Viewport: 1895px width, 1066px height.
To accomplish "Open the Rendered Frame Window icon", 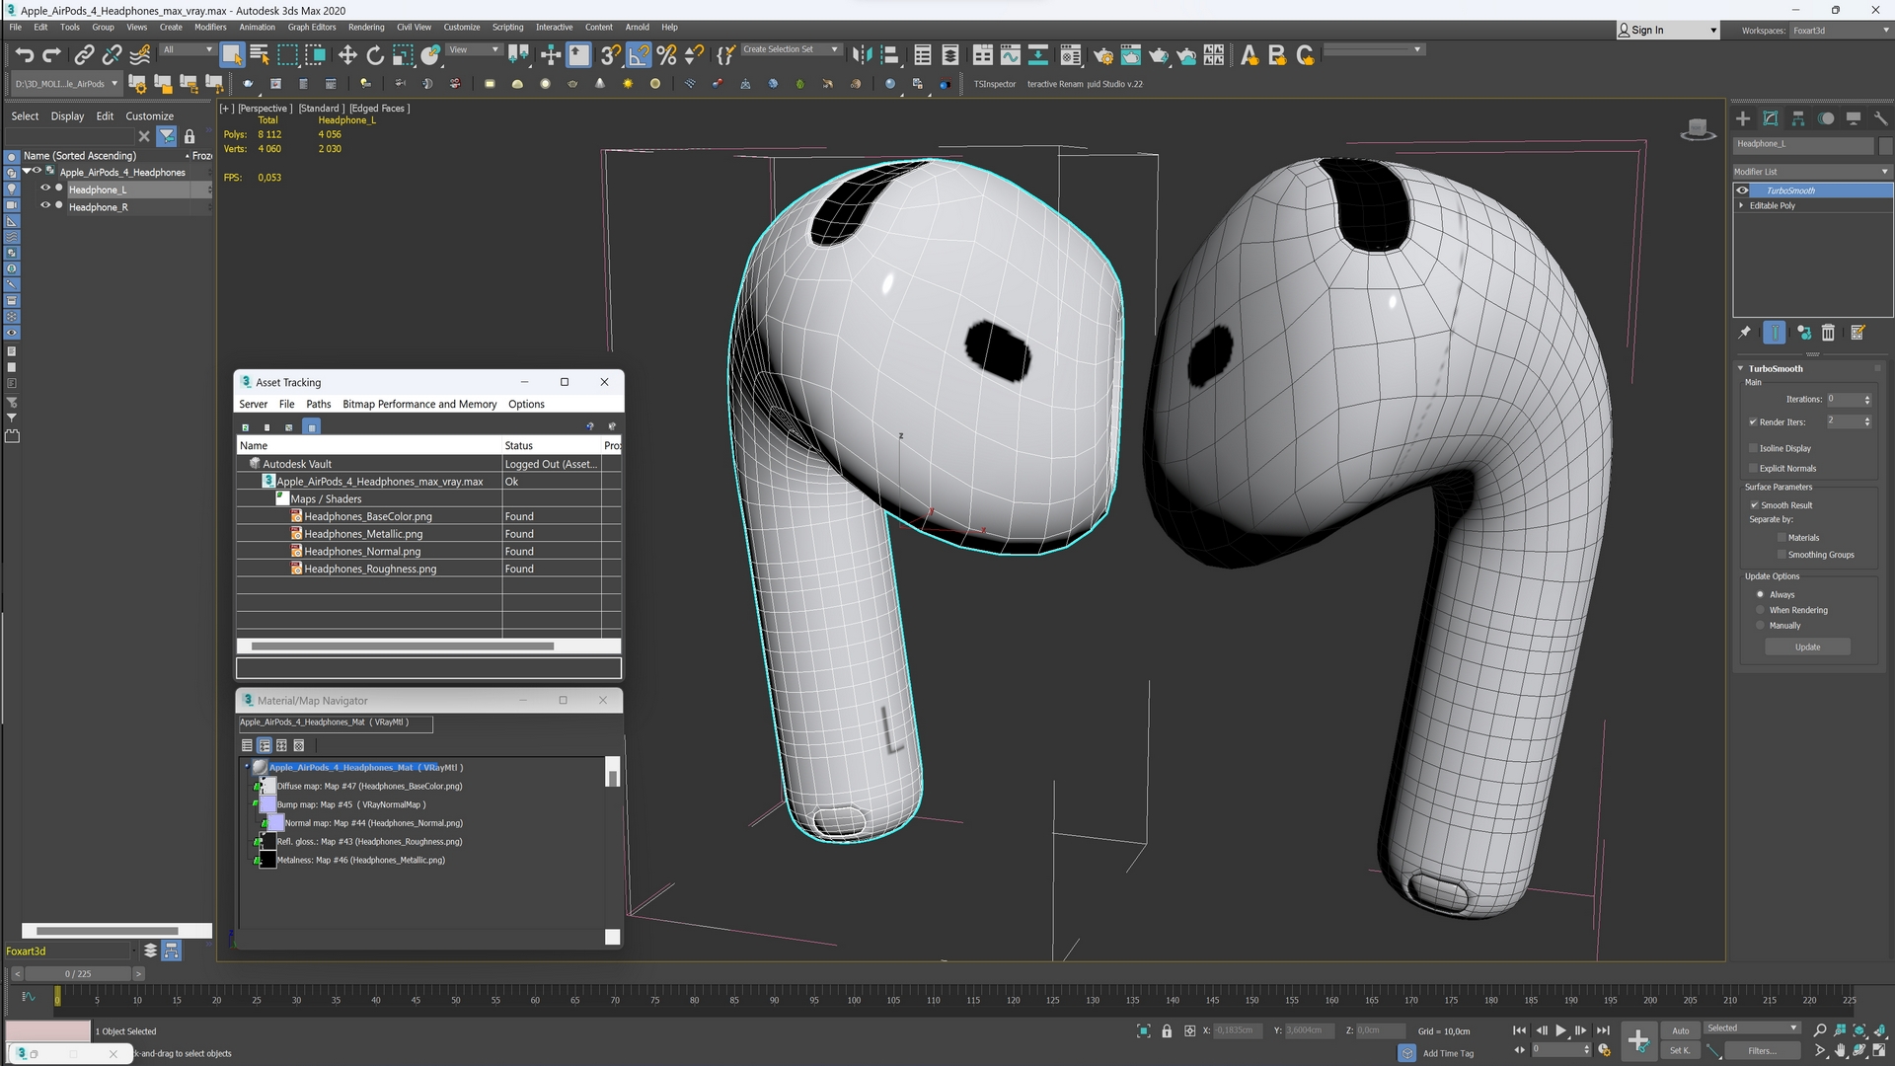I will pyautogui.click(x=1130, y=55).
